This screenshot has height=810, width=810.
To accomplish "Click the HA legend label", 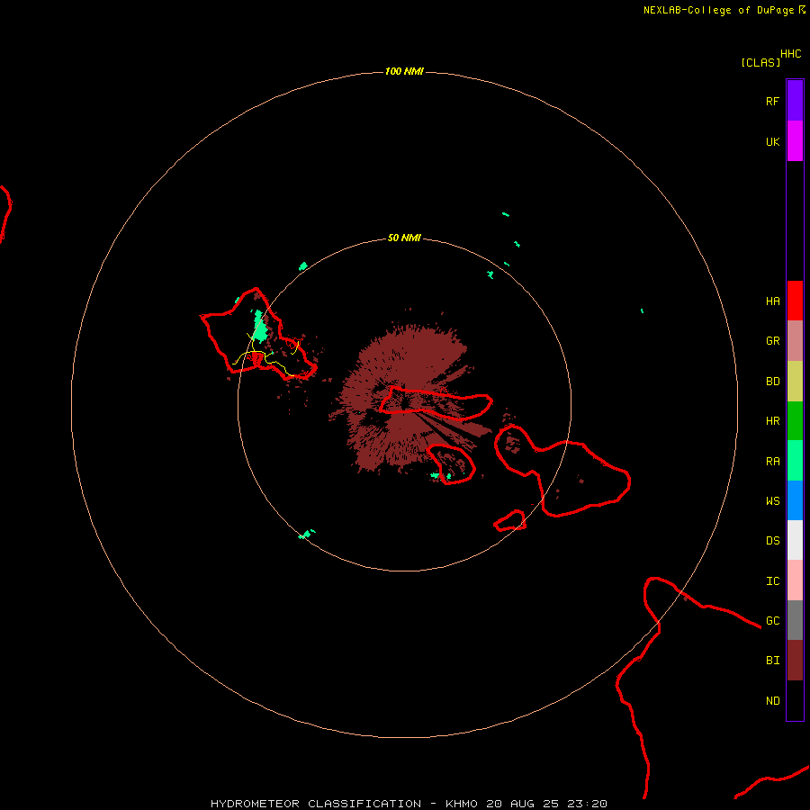I will coord(772,301).
